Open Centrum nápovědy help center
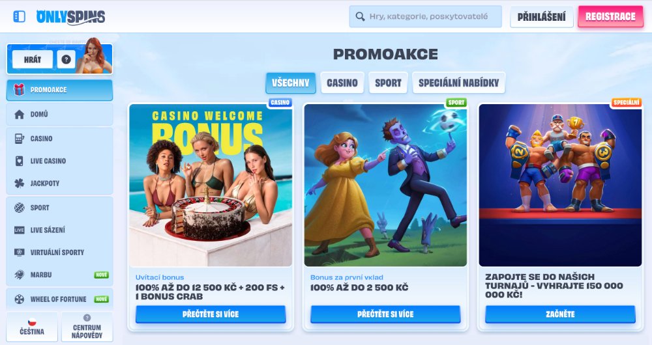 pyautogui.click(x=87, y=327)
